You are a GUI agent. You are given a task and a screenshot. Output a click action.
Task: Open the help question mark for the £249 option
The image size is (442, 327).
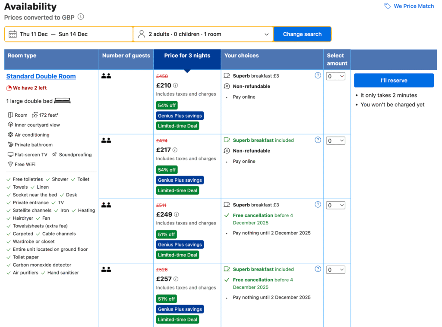[318, 205]
